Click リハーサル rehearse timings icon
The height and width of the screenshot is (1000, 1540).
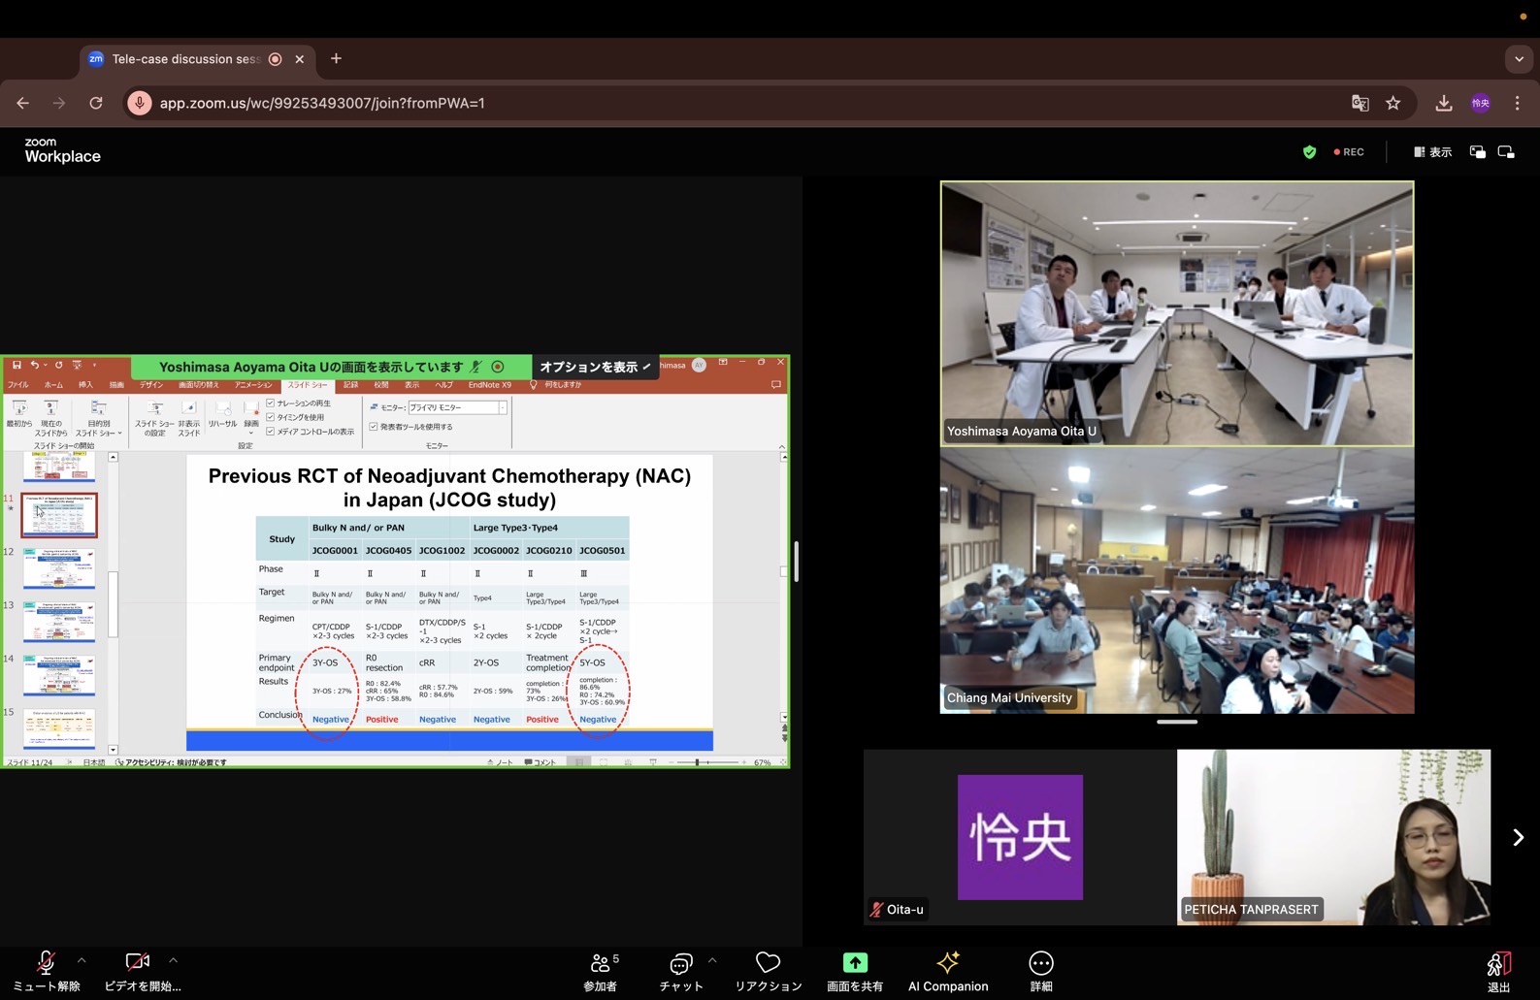[x=222, y=408]
